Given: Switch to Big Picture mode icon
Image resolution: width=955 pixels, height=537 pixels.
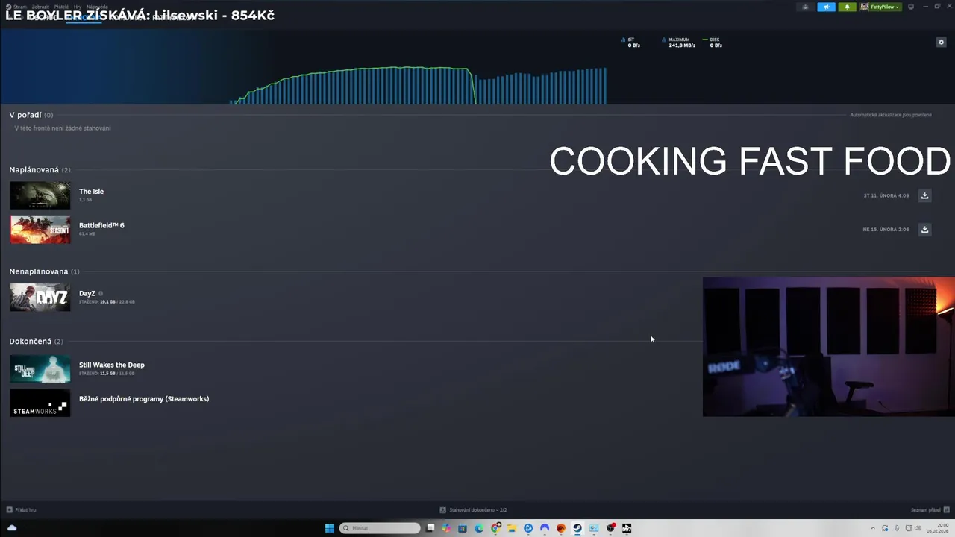Looking at the screenshot, I should (911, 7).
